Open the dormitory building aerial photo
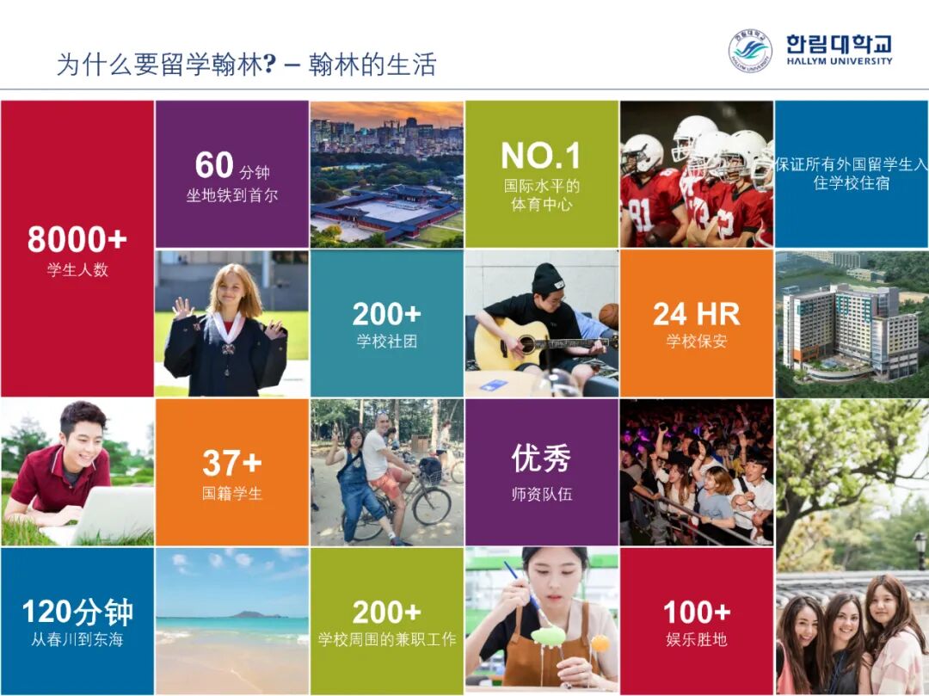Image resolution: width=929 pixels, height=696 pixels. click(852, 323)
